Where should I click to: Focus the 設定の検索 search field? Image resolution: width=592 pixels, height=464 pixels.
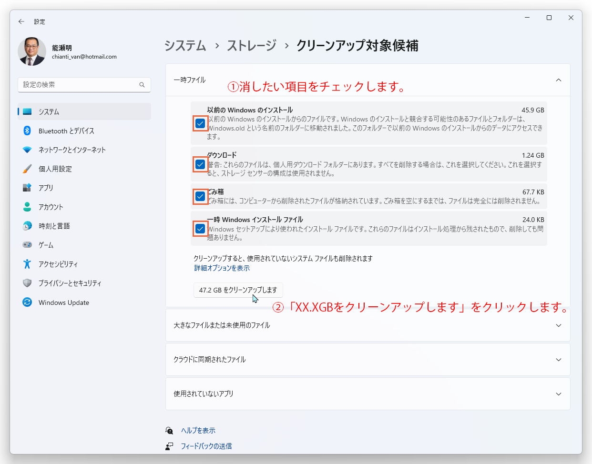click(x=84, y=85)
